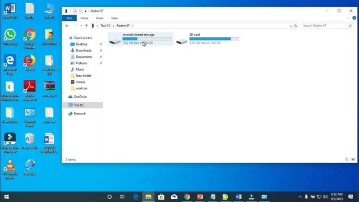Expand chevron after This PC in path

(113, 26)
